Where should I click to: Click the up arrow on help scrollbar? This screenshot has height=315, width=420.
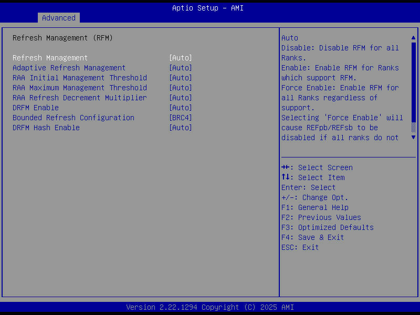(414, 37)
